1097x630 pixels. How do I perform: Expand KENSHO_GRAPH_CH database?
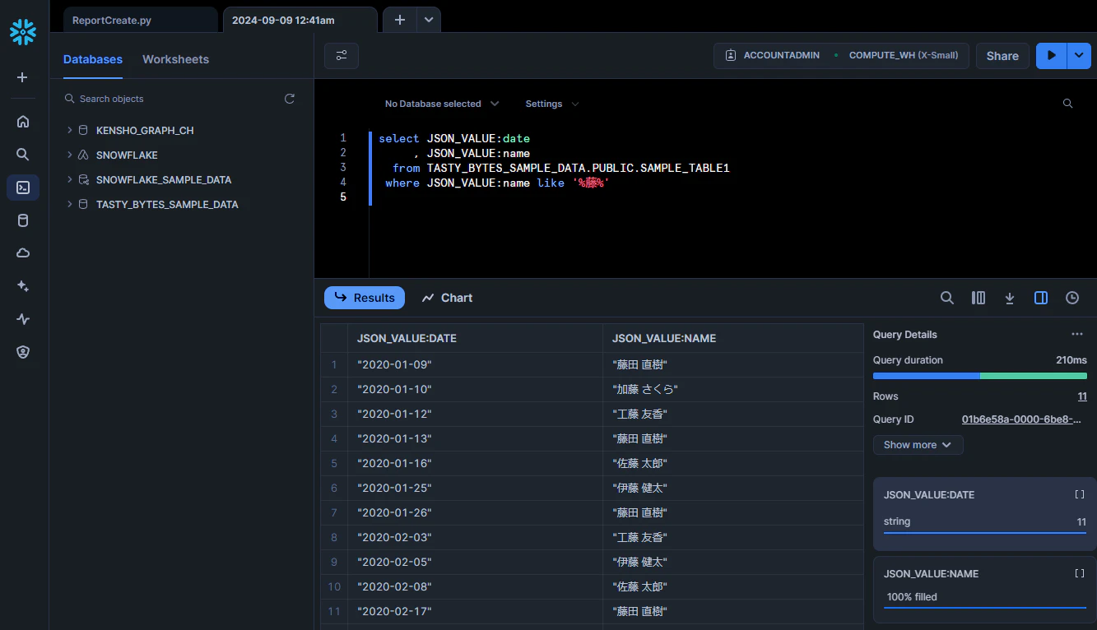[70, 131]
